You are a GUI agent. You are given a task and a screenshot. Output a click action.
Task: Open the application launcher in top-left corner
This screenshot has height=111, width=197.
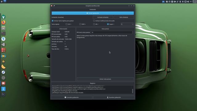tap(2, 1)
